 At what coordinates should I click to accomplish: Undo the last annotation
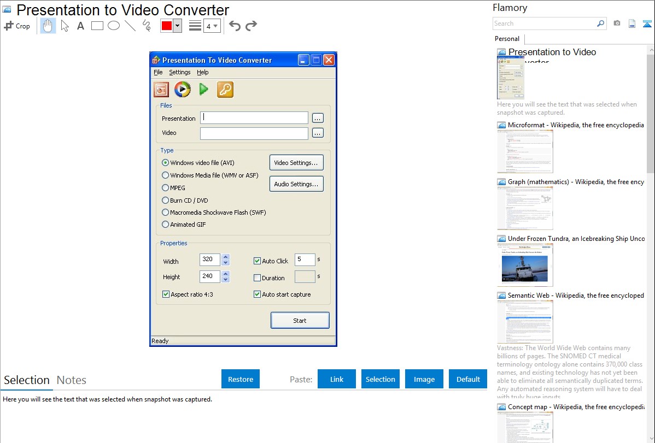(235, 26)
